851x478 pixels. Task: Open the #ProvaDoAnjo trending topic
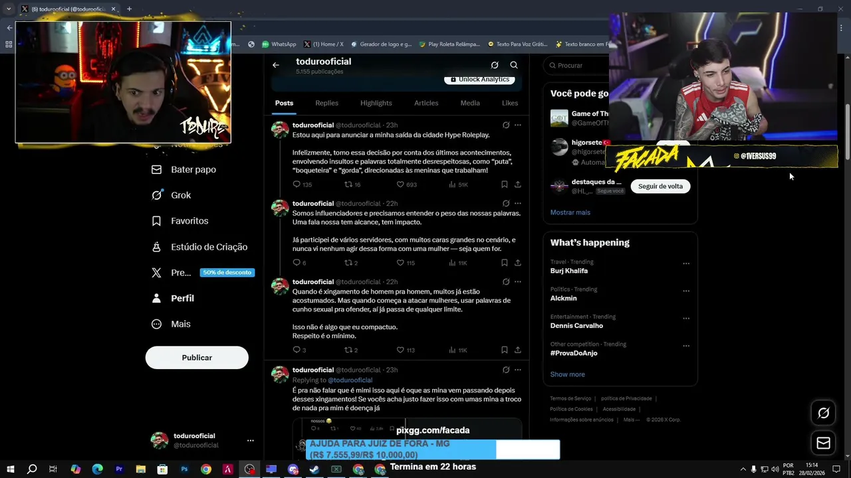point(574,353)
